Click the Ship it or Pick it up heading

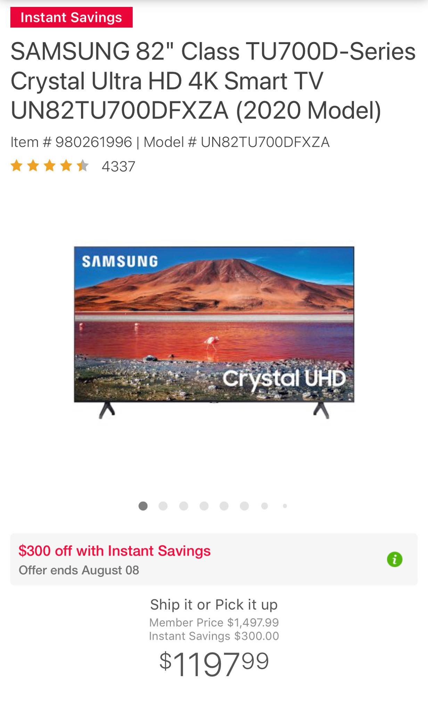214,605
